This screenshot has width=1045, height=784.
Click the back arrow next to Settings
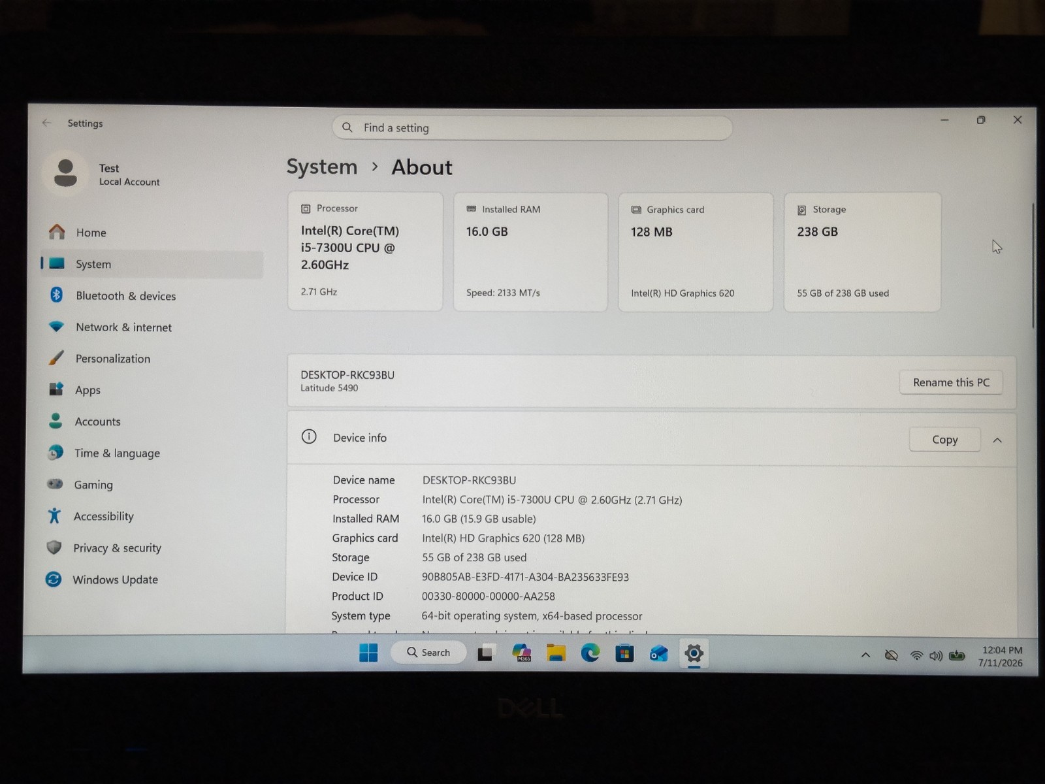click(46, 123)
